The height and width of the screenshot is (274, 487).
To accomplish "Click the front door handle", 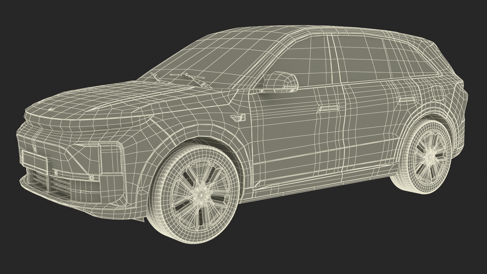I will (329, 108).
